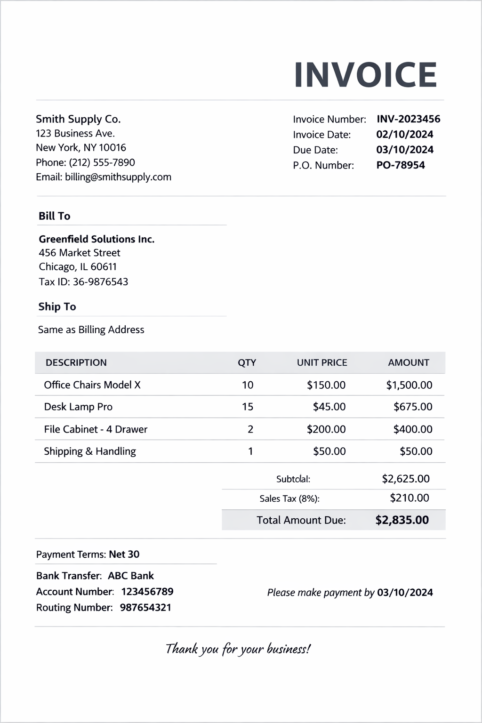This screenshot has width=482, height=723.
Task: Click the Ship To section heading
Action: pyautogui.click(x=57, y=307)
